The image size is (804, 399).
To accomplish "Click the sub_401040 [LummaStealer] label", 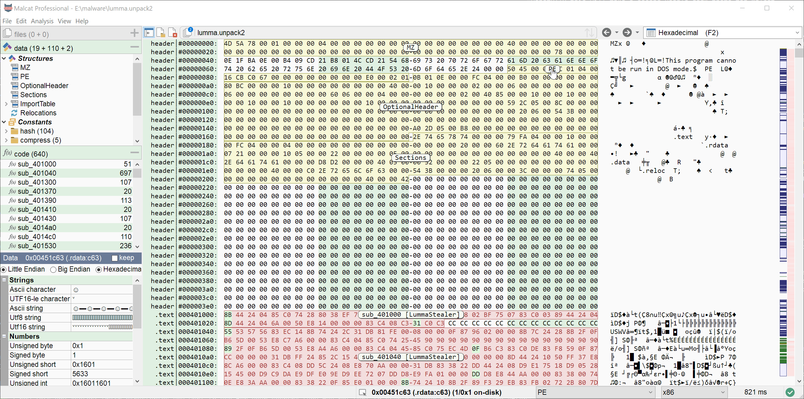I will [410, 357].
